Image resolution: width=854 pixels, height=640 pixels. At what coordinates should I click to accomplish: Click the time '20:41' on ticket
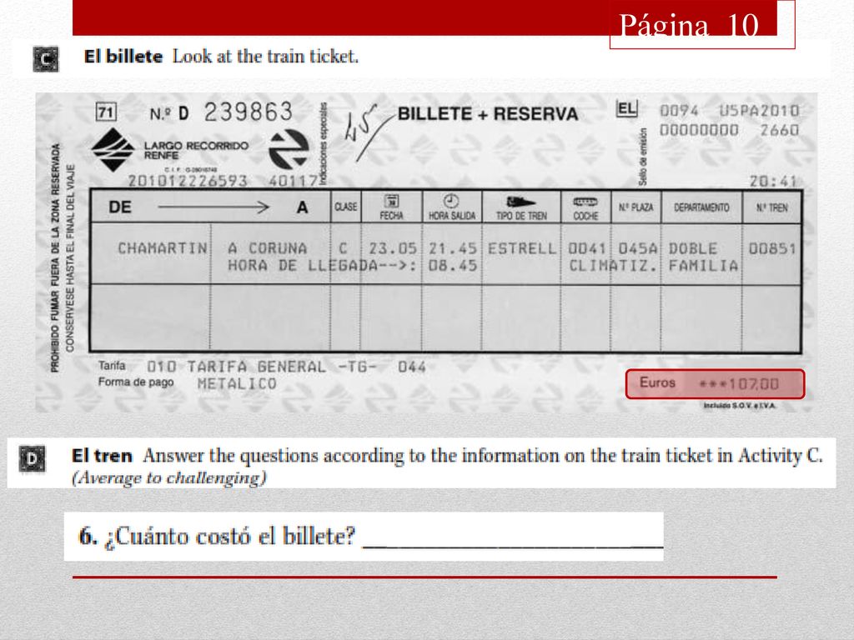773,181
